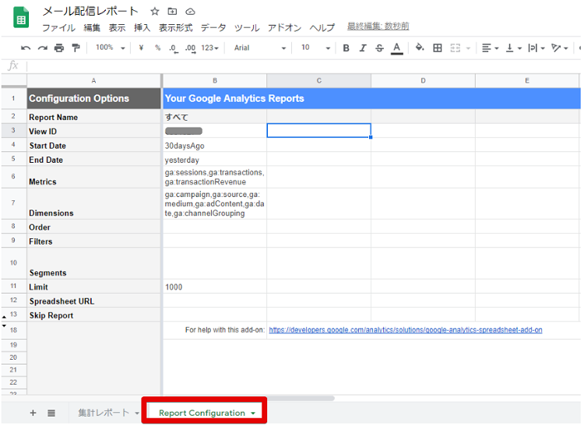Open the データ menu
The image size is (584, 426).
(213, 28)
